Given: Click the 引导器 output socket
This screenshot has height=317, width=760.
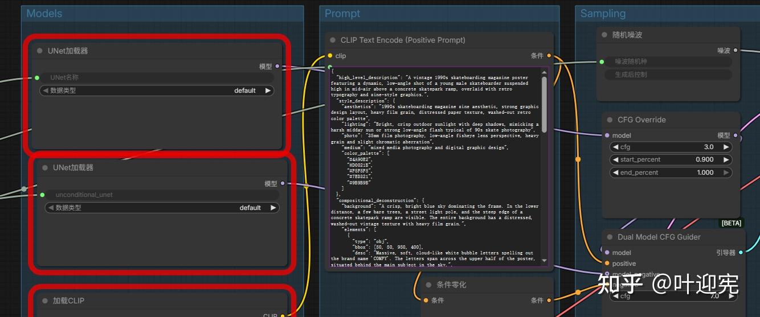Looking at the screenshot, I should [741, 252].
